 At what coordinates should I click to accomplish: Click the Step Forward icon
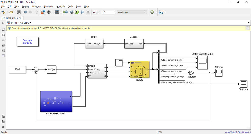[x=82, y=12]
